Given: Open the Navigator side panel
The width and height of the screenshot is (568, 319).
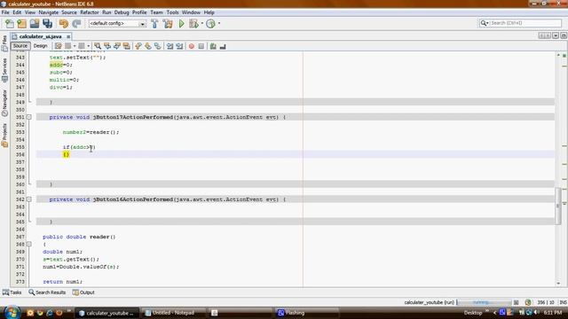Looking at the screenshot, I should [x=4, y=103].
